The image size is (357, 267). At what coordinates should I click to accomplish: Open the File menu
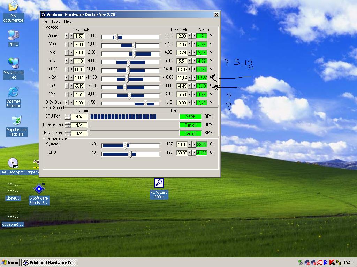(45, 21)
